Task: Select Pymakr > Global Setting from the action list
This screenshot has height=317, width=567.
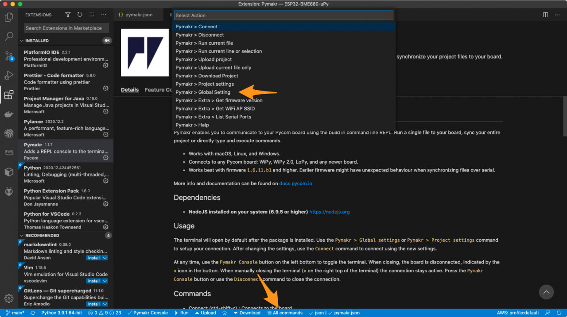Action: 203,92
